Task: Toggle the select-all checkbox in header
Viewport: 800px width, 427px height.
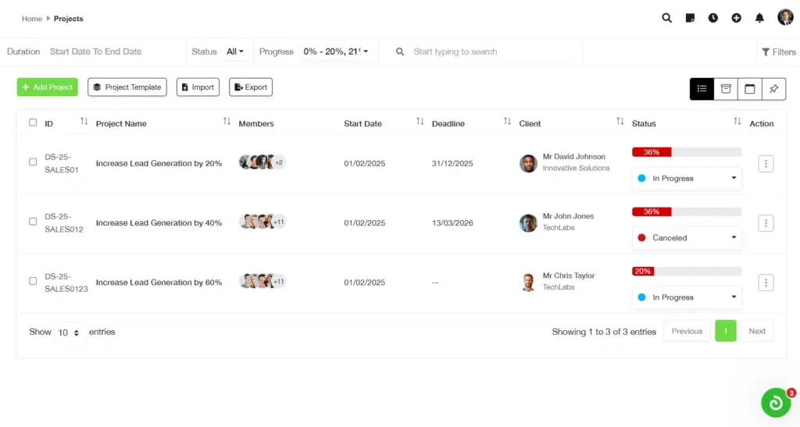Action: [33, 123]
